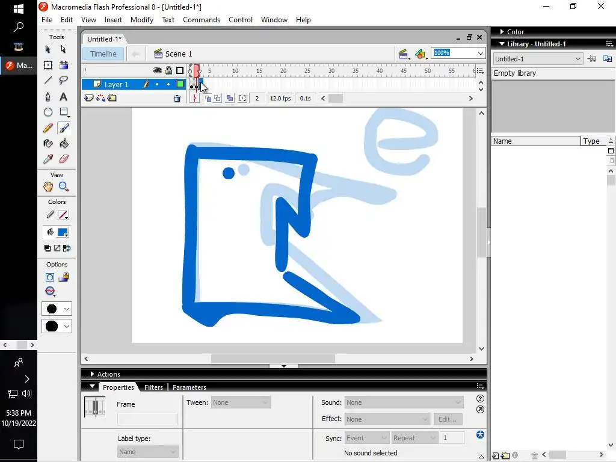616x462 pixels.
Task: Toggle lock all layers padlock icon
Action: point(168,71)
